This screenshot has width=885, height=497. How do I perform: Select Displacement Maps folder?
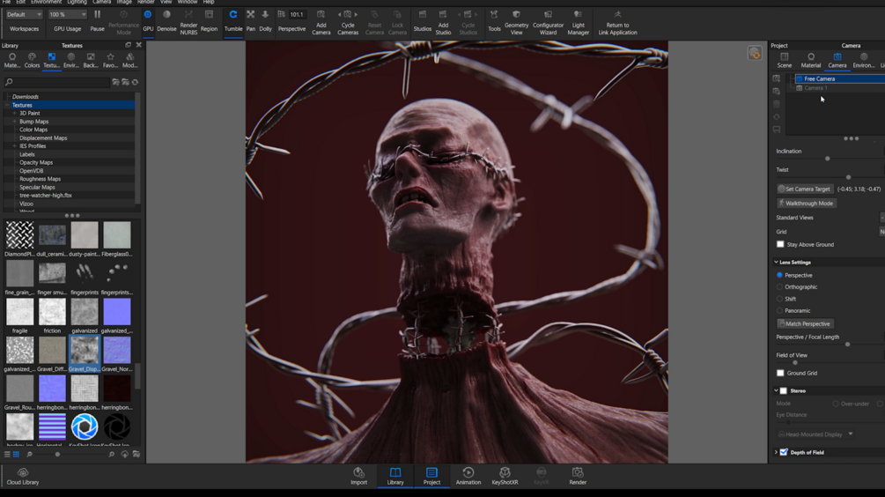[43, 137]
